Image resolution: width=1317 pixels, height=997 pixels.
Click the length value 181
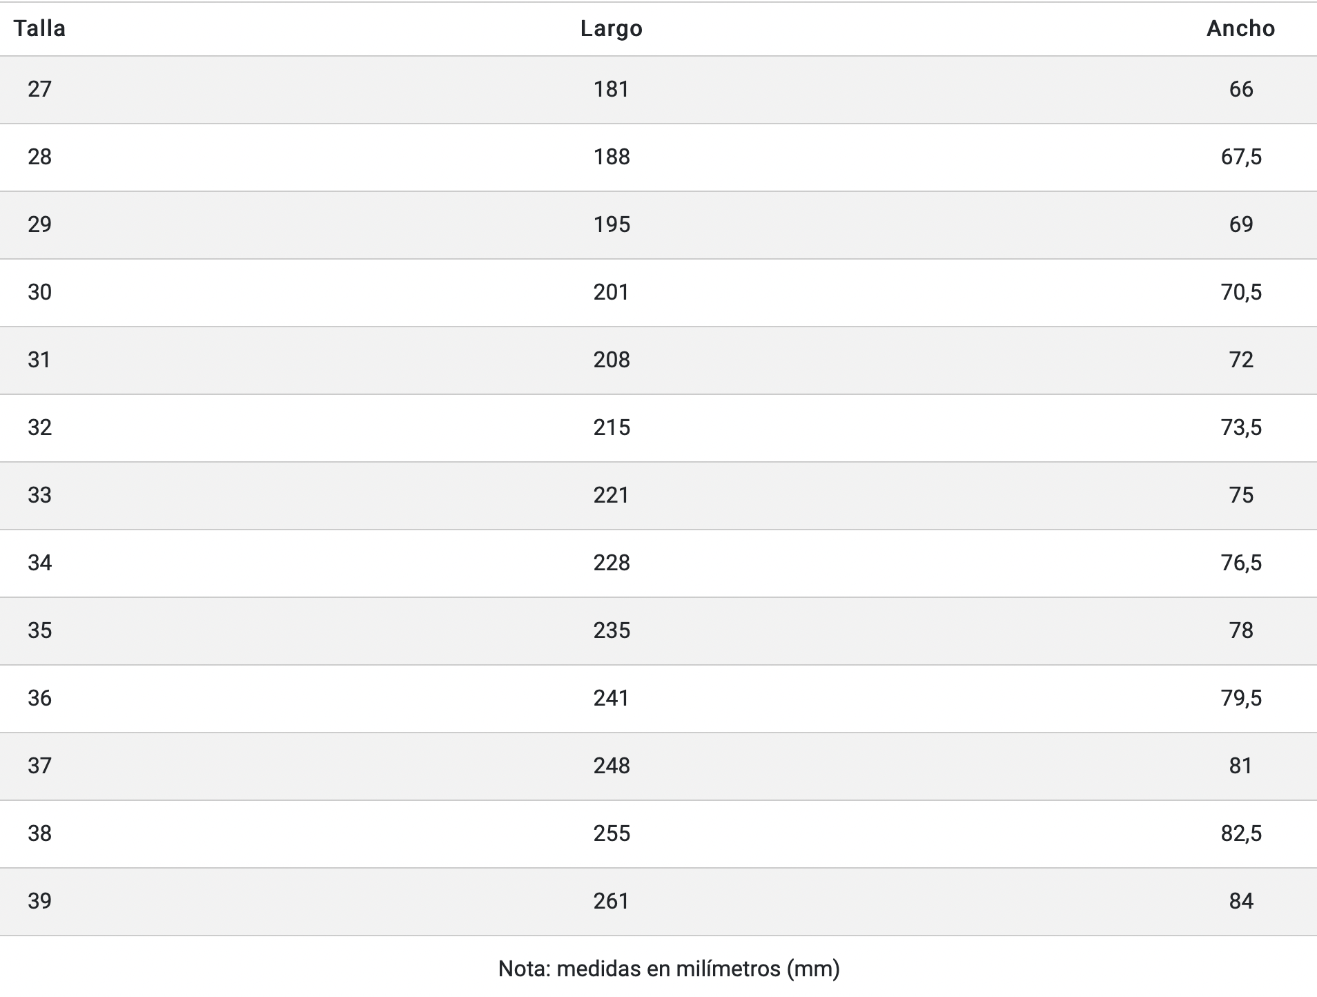click(x=611, y=89)
